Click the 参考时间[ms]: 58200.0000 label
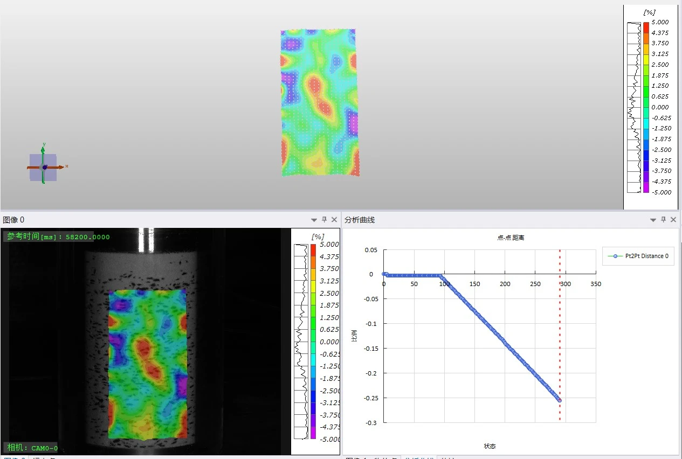The width and height of the screenshot is (682, 459). point(58,237)
